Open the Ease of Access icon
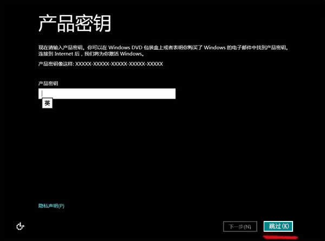 coord(21,226)
